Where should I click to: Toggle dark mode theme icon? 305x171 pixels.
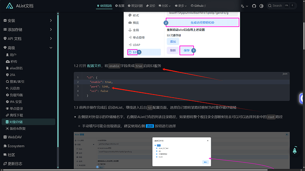tap(261, 6)
